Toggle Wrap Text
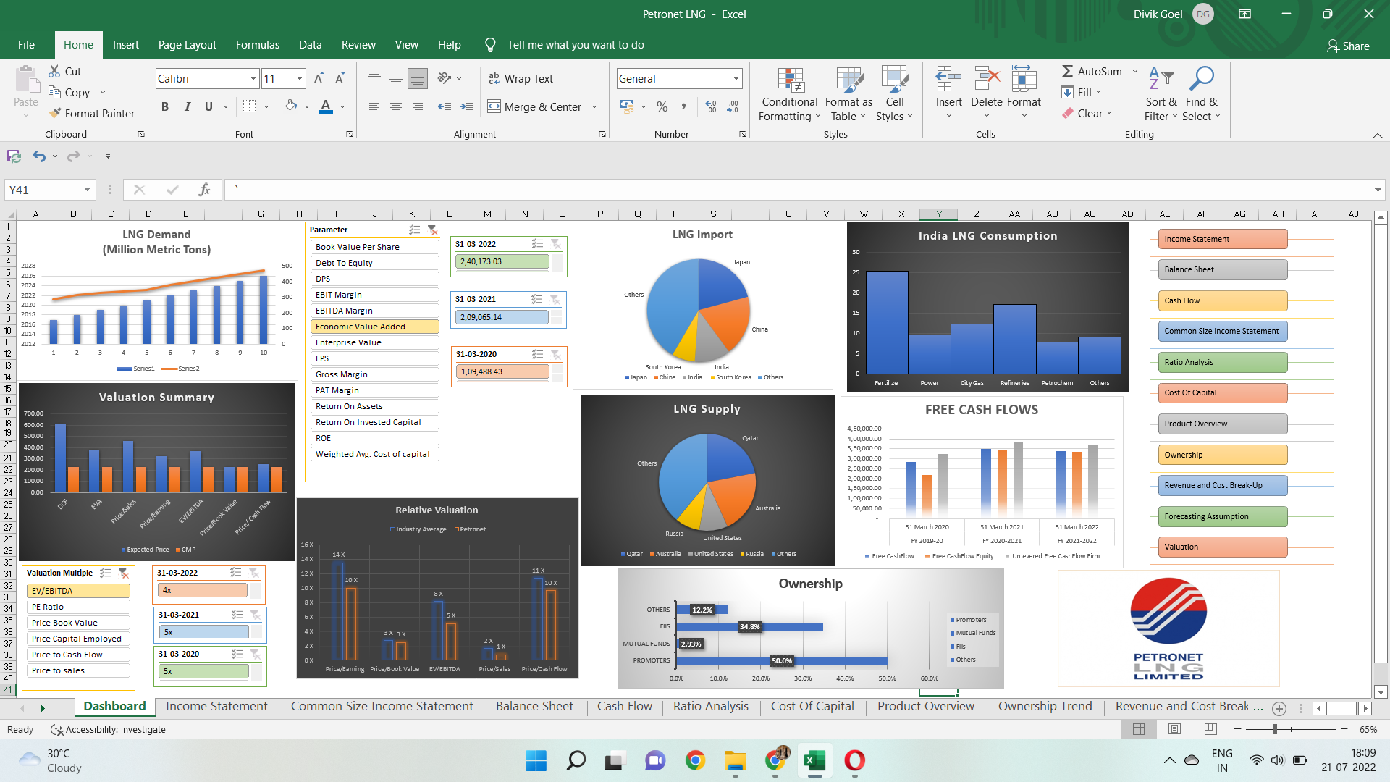The image size is (1390, 782). [521, 78]
